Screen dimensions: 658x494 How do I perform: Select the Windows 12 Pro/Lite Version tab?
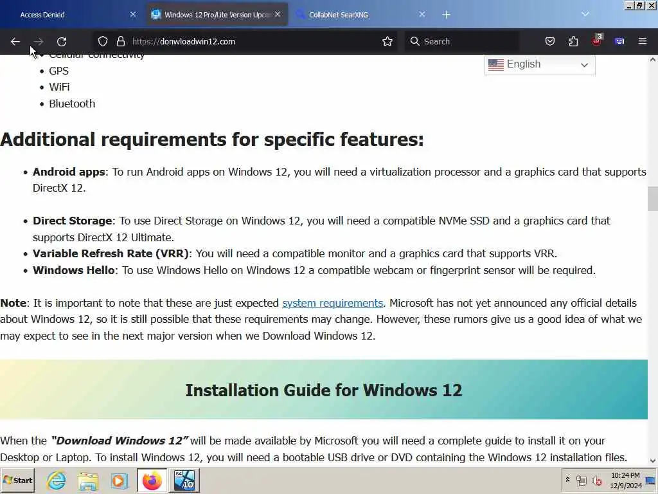217,15
